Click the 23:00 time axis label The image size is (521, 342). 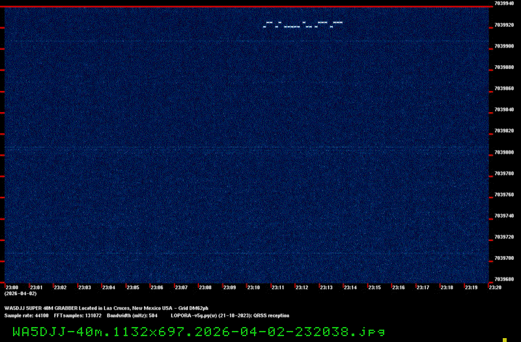coord(12,287)
